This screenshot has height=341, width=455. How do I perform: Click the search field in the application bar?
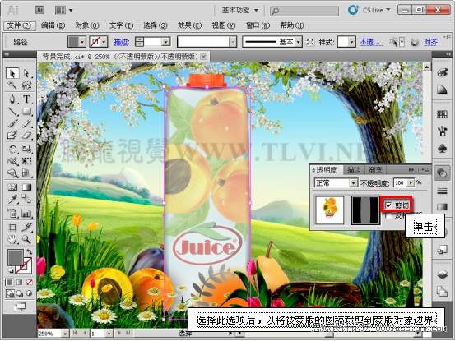point(304,11)
